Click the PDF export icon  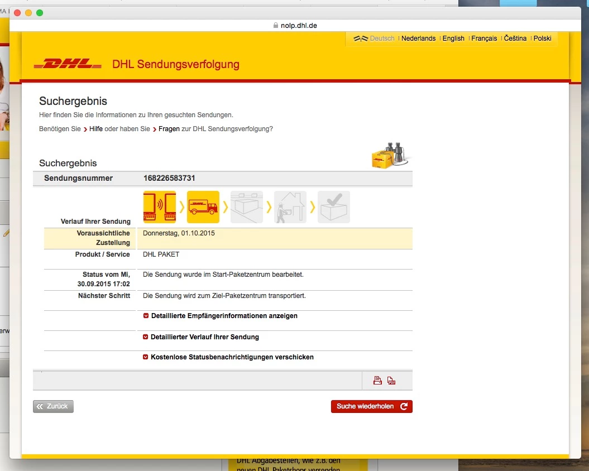click(x=391, y=381)
